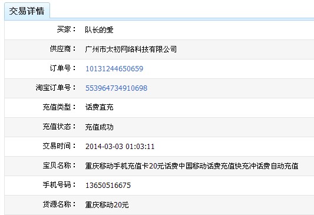Open the 交易详情 tab

pyautogui.click(x=27, y=11)
